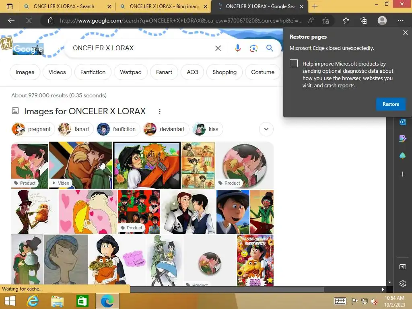
Task: Open File Explorer from taskbar
Action: 57,301
